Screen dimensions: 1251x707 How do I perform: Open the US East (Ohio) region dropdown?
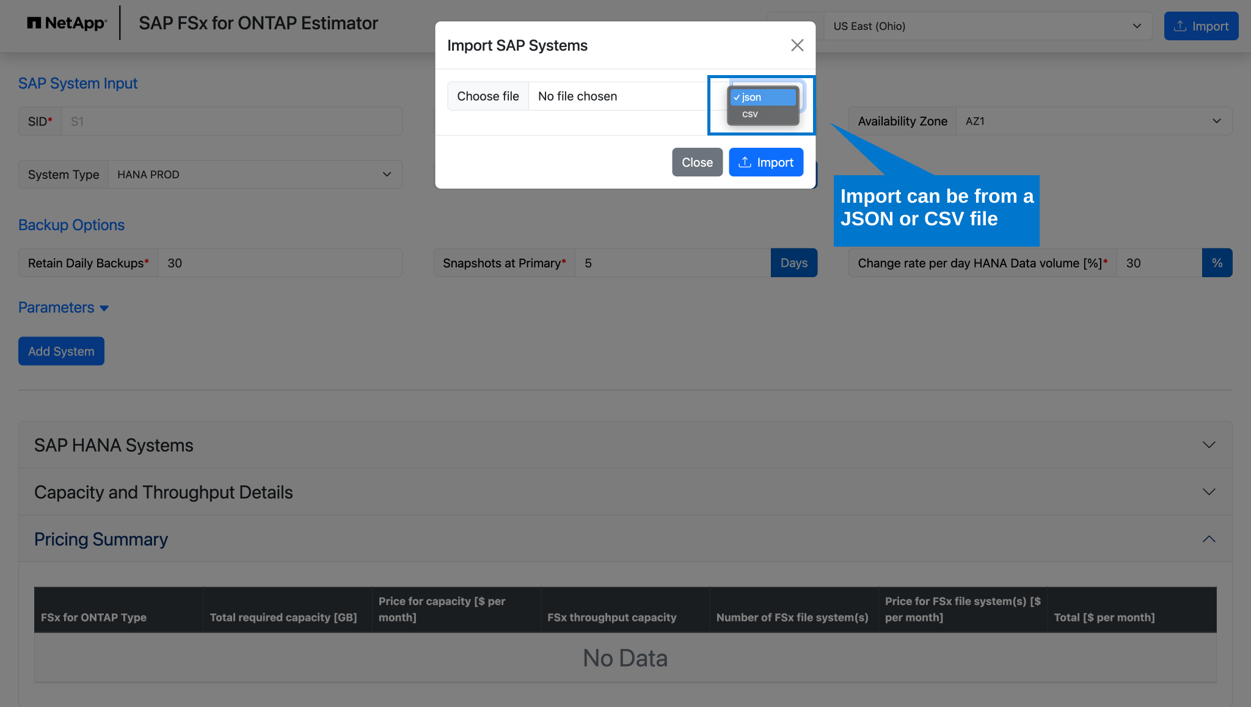pos(988,26)
